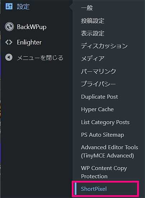Open パーマリンク settings
This screenshot has height=198, width=145.
(98, 71)
